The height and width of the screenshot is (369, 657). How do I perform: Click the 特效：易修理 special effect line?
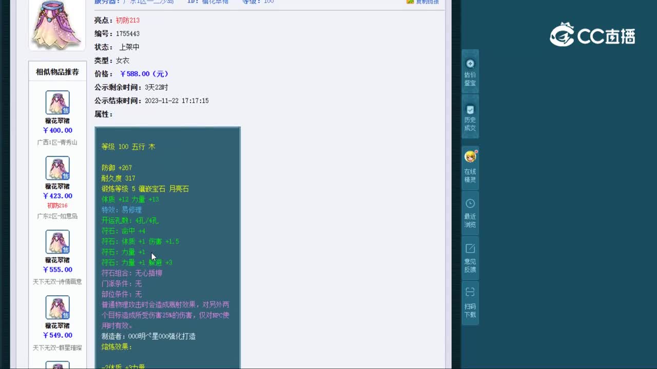pyautogui.click(x=122, y=210)
